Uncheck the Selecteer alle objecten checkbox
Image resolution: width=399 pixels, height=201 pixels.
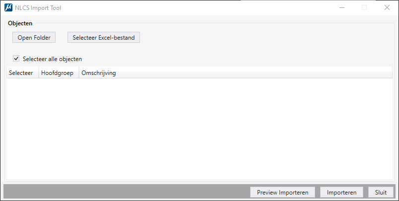click(x=16, y=59)
